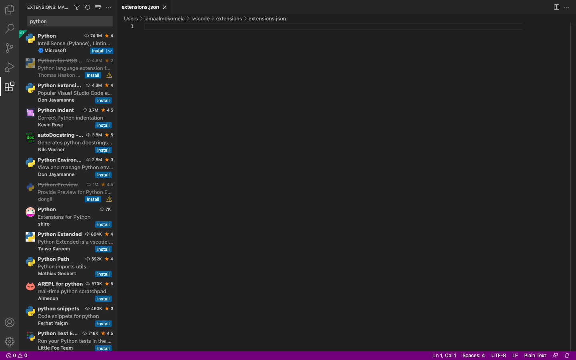Image resolution: width=576 pixels, height=360 pixels.
Task: Install the Python Indent extension
Action: point(103,125)
